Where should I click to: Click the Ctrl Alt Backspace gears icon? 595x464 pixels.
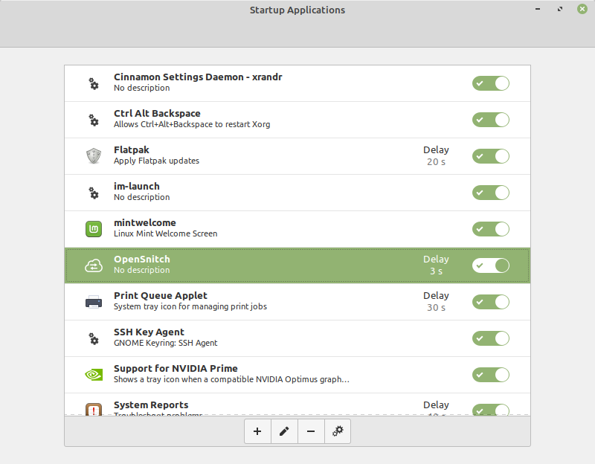coord(93,120)
